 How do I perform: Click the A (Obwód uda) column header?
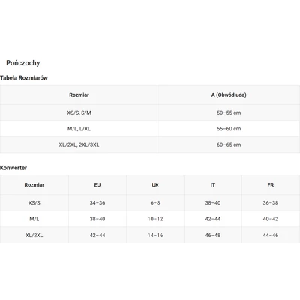click(229, 94)
